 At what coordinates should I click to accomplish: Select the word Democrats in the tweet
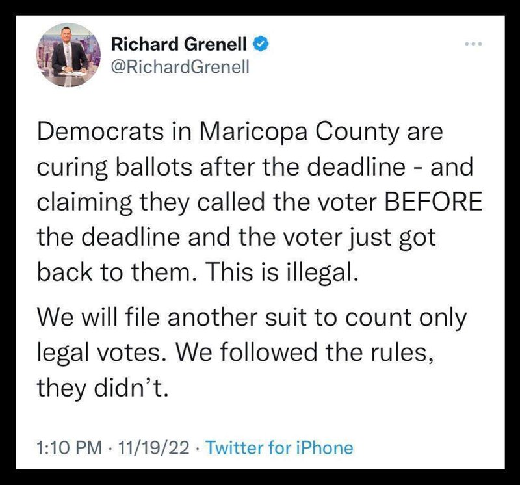(101, 131)
